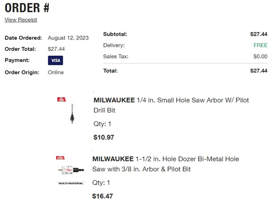Click the green FREE delivery text
The height and width of the screenshot is (201, 272).
(x=260, y=45)
